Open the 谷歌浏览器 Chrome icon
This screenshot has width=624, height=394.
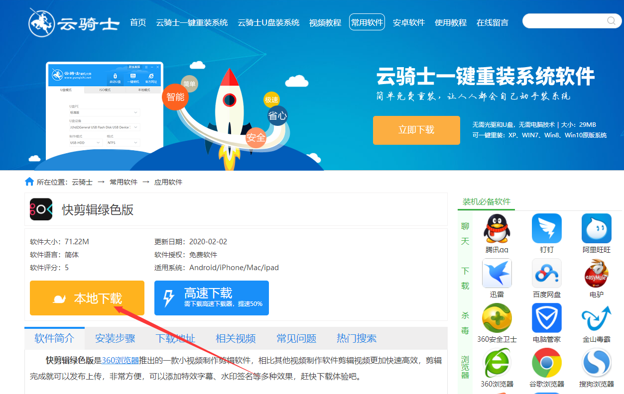click(x=546, y=363)
